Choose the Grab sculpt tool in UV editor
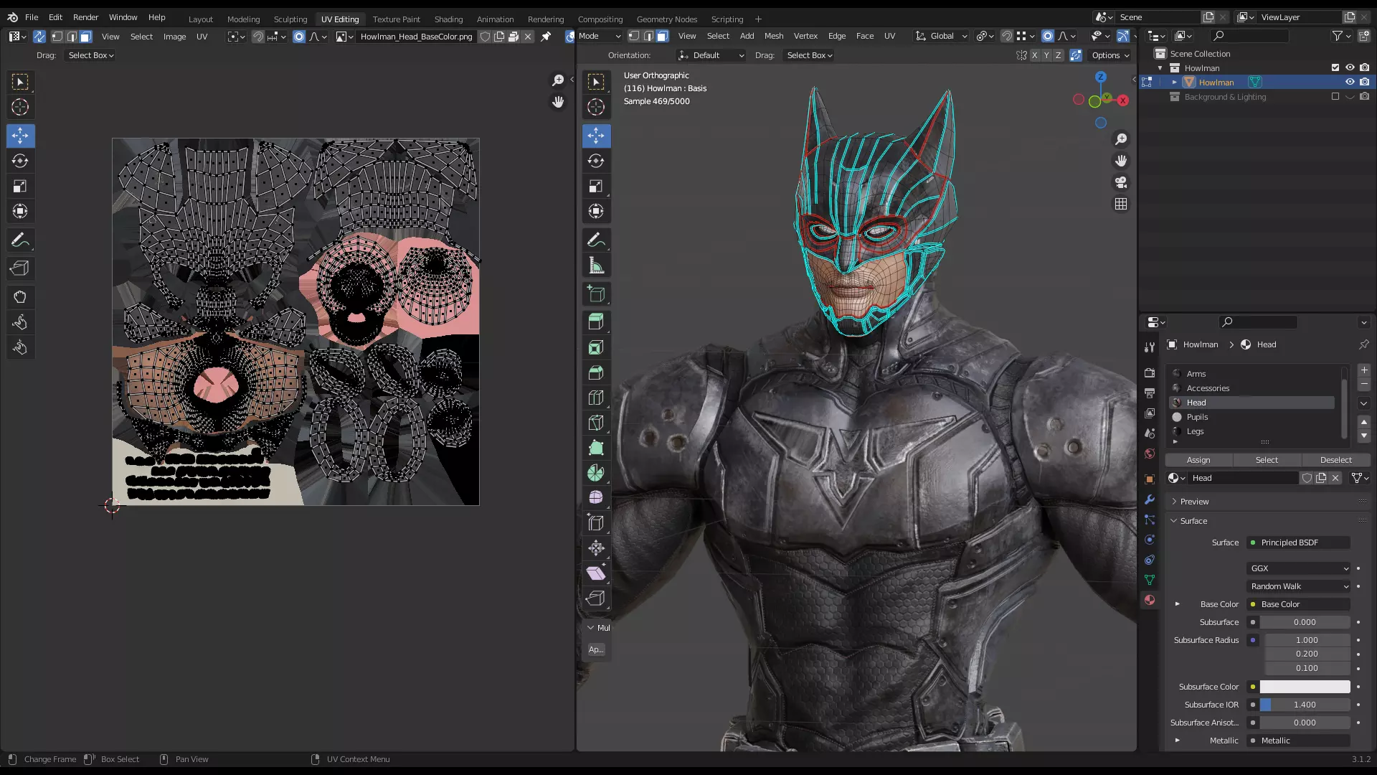The width and height of the screenshot is (1377, 775). tap(20, 297)
